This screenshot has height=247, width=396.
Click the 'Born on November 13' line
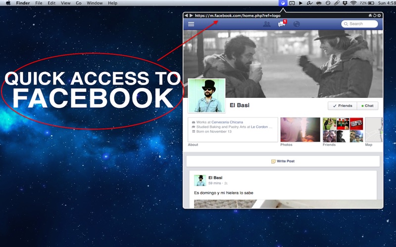214,131
